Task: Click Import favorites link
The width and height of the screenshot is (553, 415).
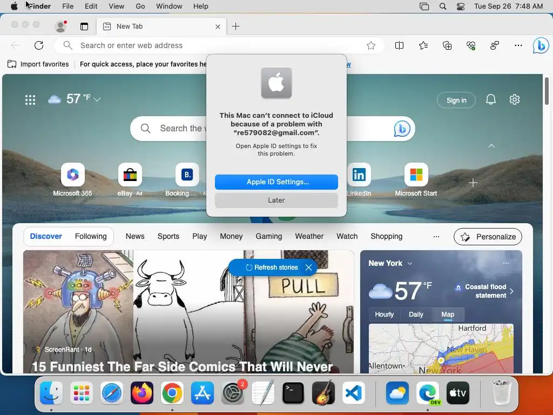Action: click(x=38, y=64)
